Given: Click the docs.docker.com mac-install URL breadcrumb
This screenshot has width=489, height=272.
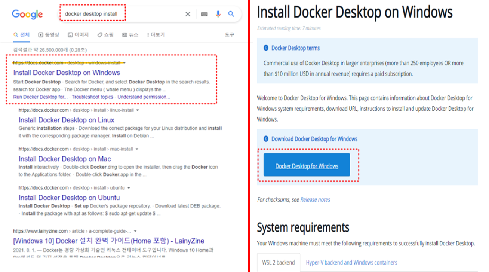Looking at the screenshot, I should tap(76, 149).
